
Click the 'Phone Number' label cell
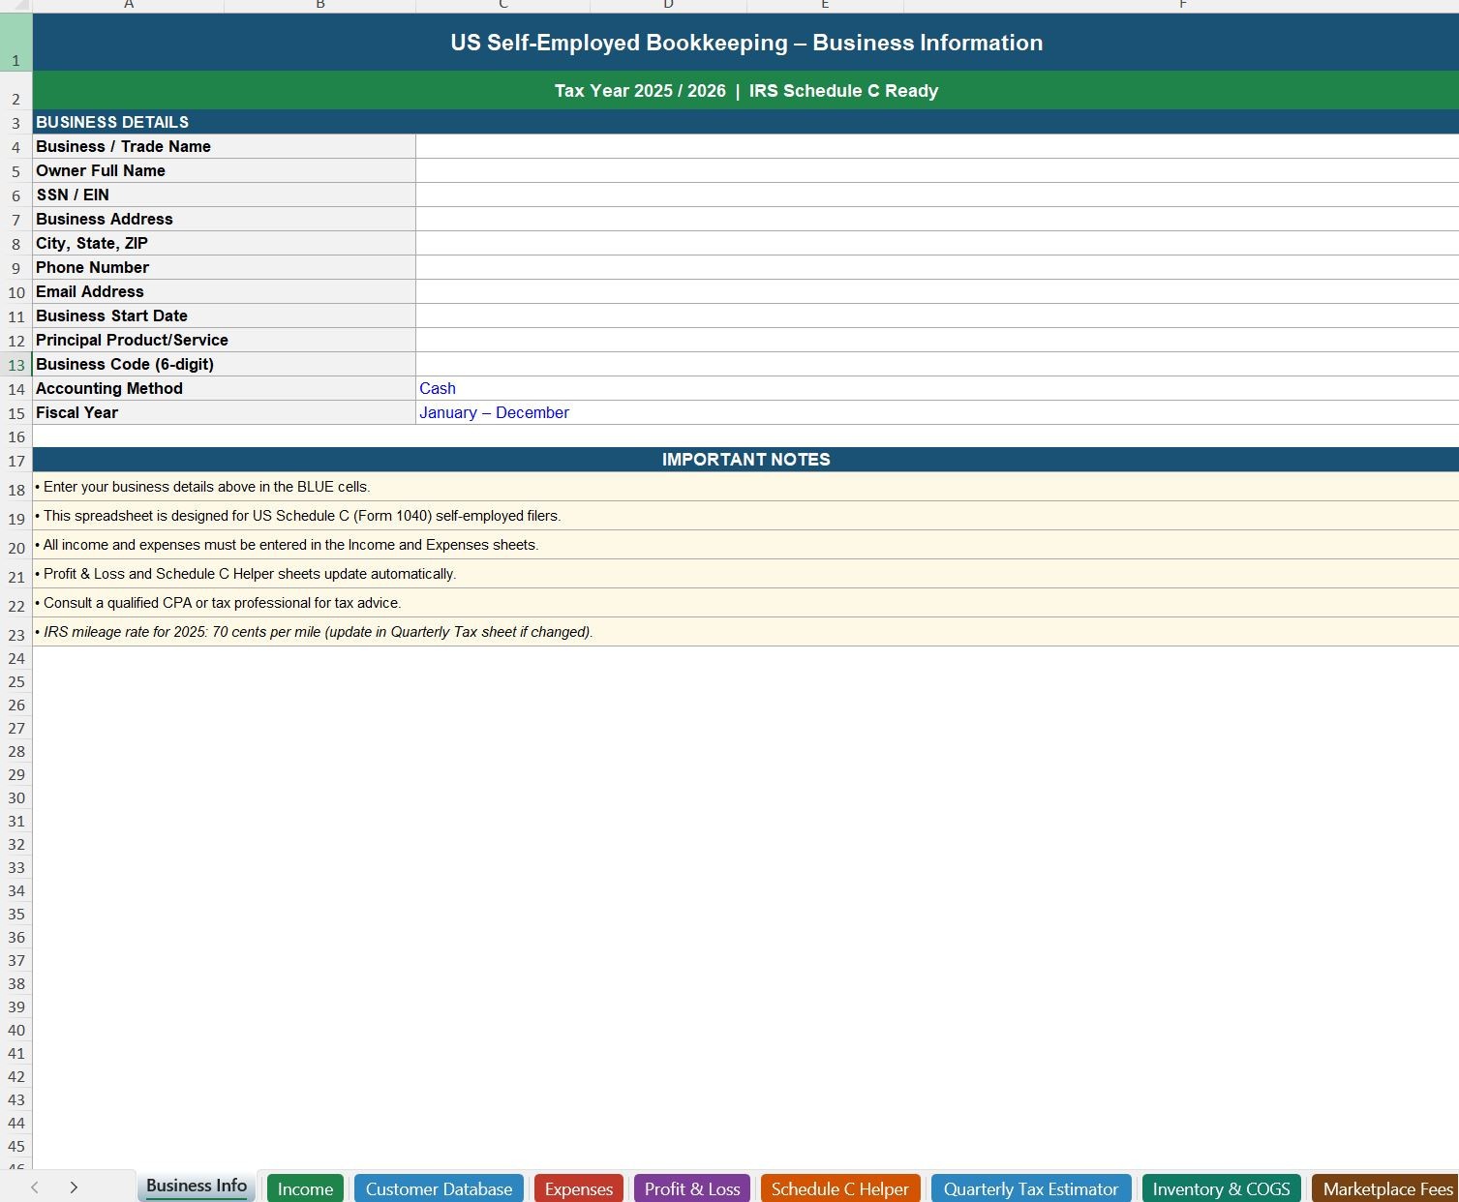[x=224, y=267]
